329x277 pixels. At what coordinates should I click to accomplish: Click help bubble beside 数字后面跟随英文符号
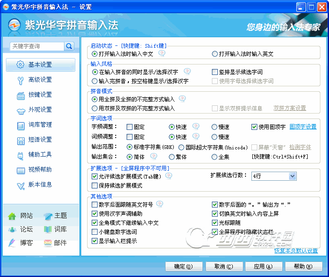[160, 204]
